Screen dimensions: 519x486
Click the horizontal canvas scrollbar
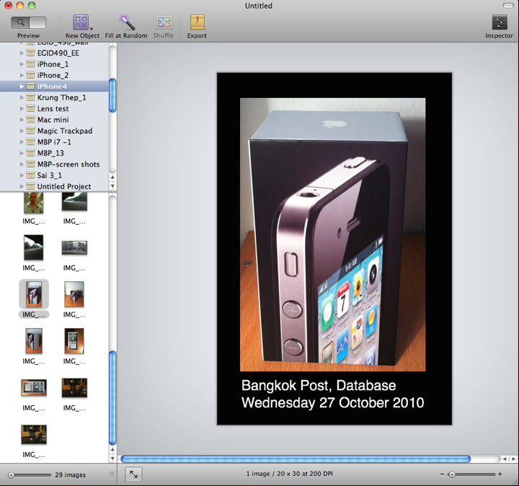pyautogui.click(x=296, y=459)
